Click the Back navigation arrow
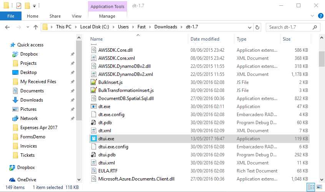 click(7, 27)
